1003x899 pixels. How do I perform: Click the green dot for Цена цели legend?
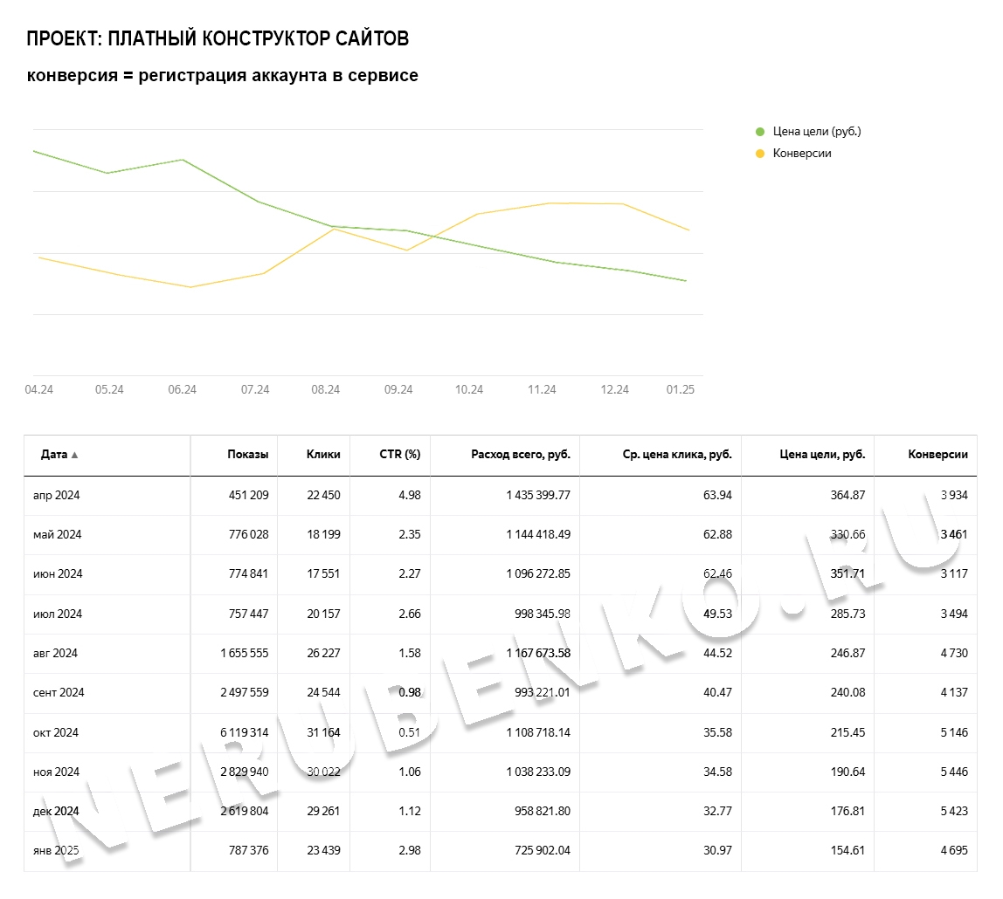pyautogui.click(x=759, y=132)
